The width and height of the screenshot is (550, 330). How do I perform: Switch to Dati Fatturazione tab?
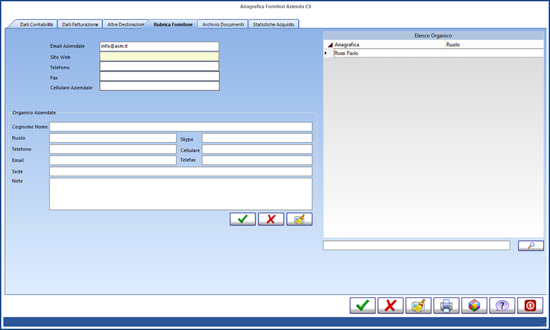(x=80, y=24)
